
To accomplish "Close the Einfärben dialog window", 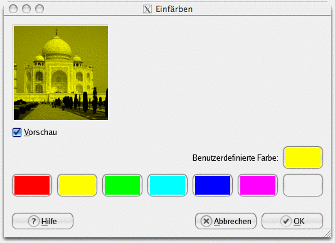I will coord(13,9).
